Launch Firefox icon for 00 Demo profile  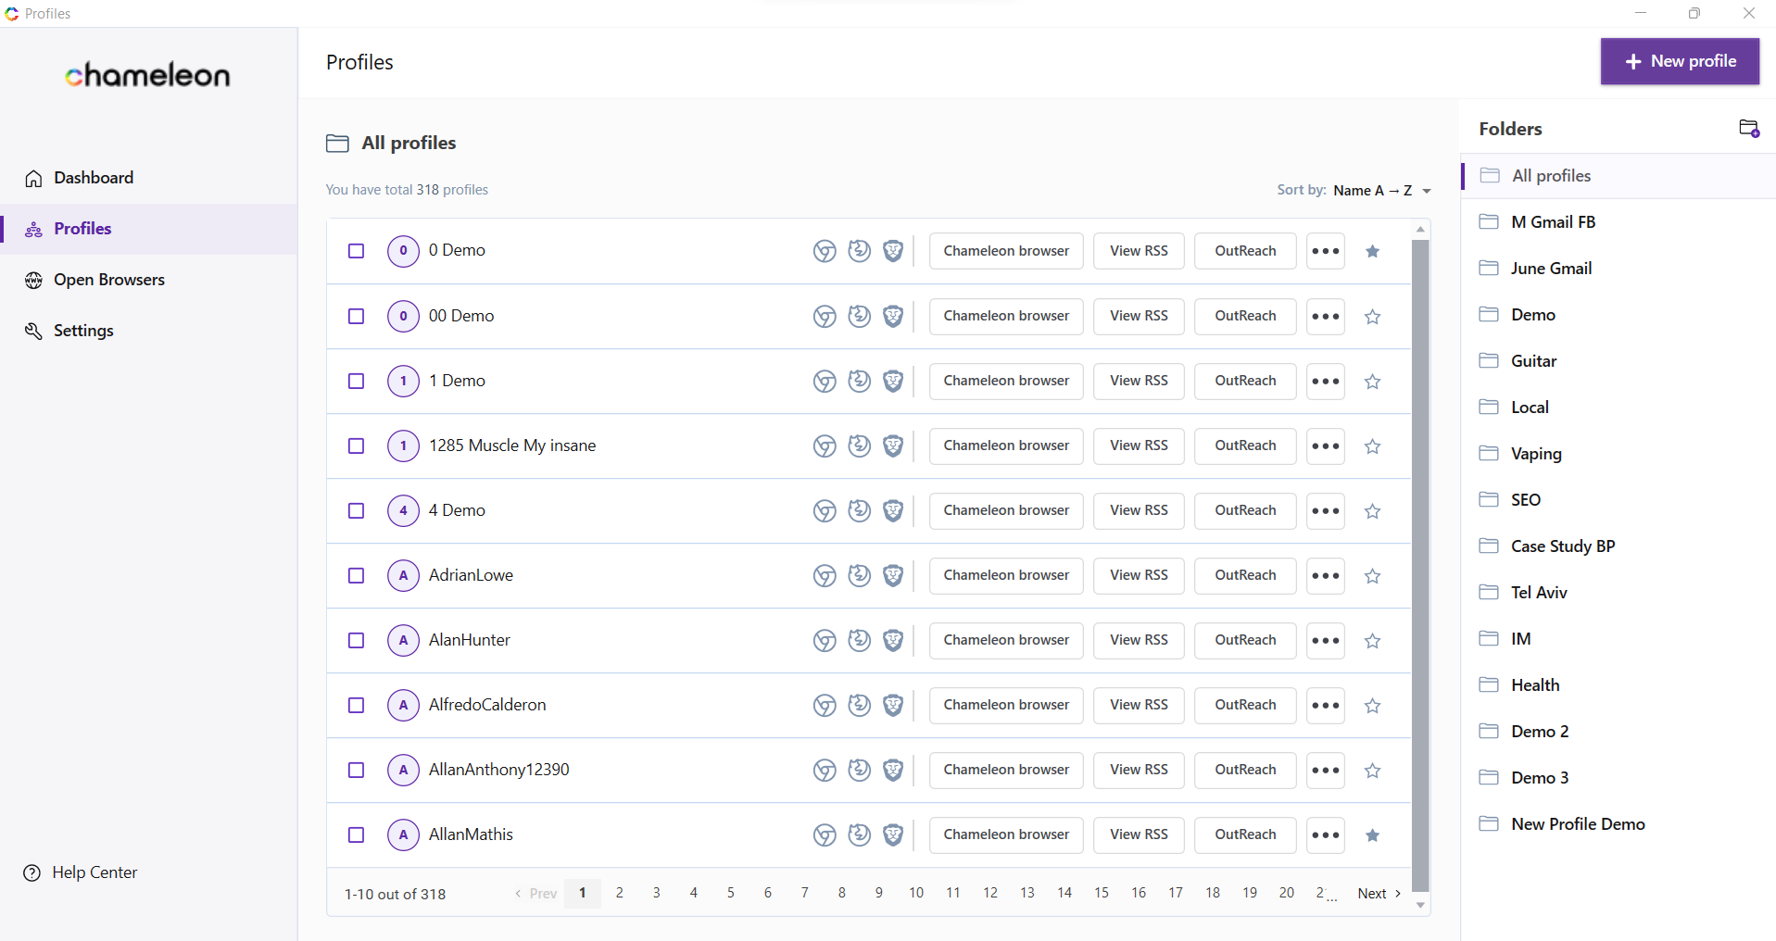tap(860, 316)
